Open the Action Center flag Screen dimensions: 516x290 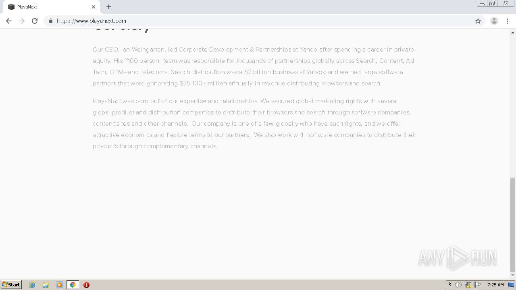(x=478, y=285)
